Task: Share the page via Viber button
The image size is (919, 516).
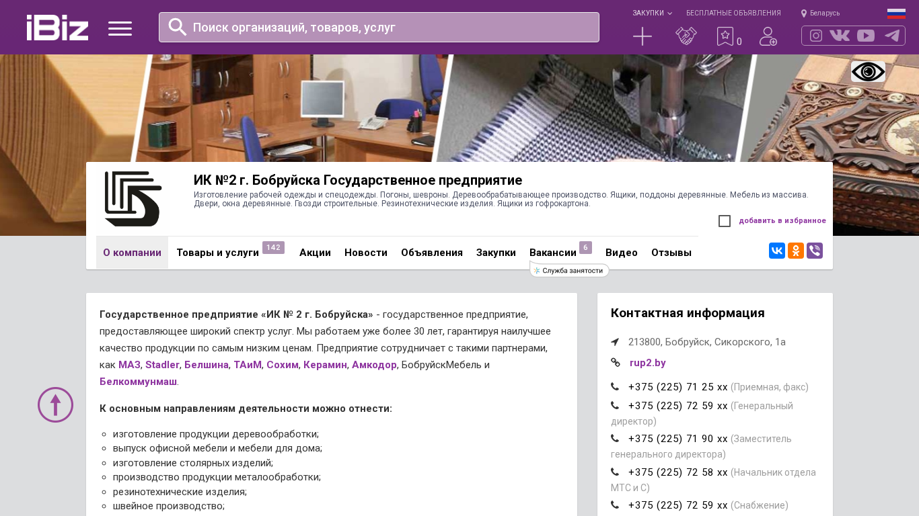Action: (x=815, y=251)
